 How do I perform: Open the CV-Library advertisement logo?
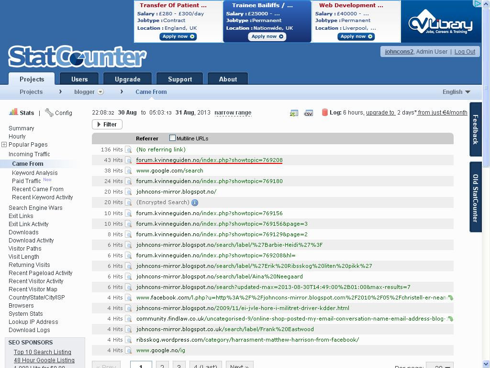pyautogui.click(x=441, y=22)
